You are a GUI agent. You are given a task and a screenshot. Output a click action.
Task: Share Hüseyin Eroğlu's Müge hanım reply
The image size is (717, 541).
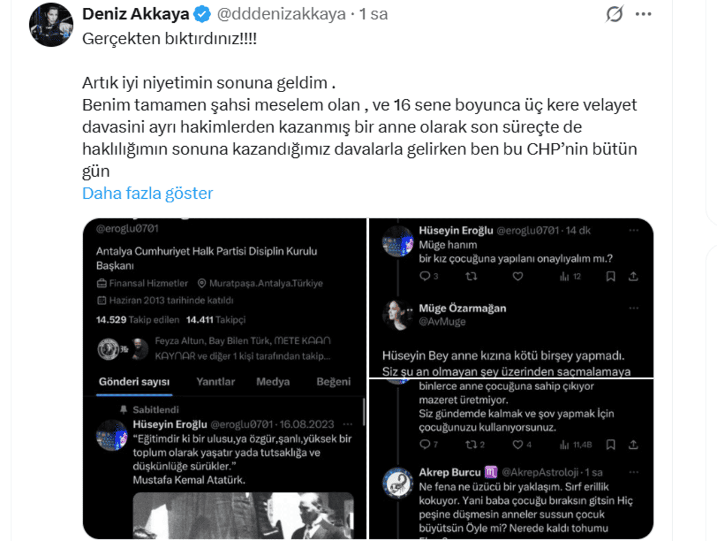click(x=633, y=276)
